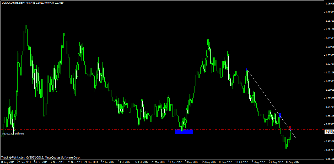
Task: Click blue marker at trendline start
Action: (x=247, y=69)
